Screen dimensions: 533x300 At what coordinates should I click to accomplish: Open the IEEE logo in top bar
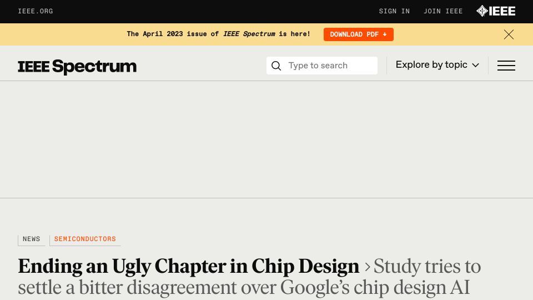tap(496, 11)
